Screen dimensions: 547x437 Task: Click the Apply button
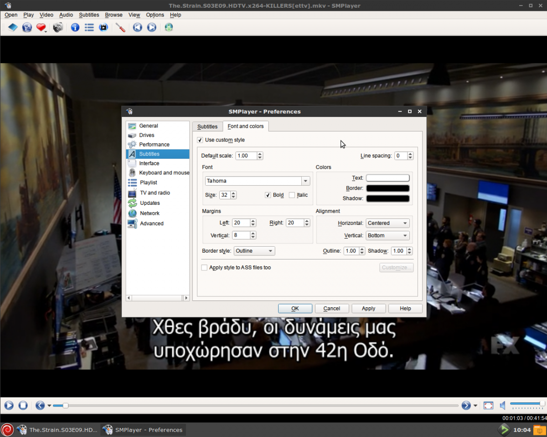coord(369,309)
